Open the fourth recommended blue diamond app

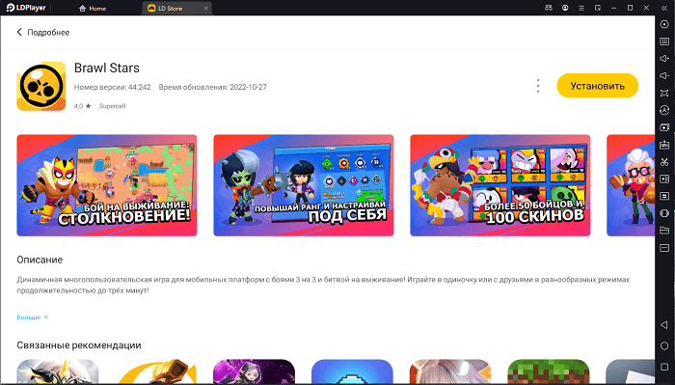(x=352, y=371)
